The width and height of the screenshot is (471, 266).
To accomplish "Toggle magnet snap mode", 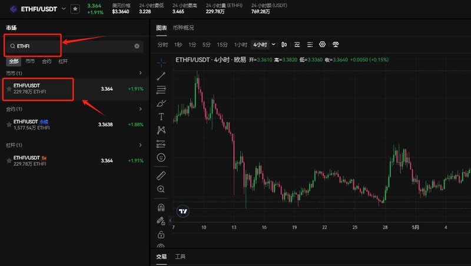I will coord(161,208).
